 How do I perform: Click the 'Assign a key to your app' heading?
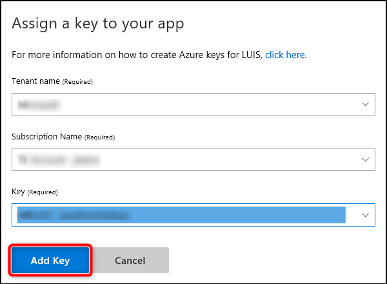(x=98, y=25)
